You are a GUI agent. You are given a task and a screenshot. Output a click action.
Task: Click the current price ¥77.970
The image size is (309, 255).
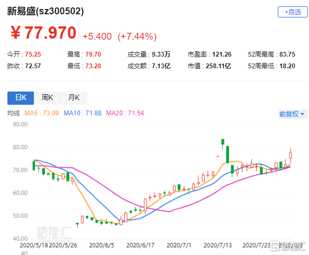[43, 33]
